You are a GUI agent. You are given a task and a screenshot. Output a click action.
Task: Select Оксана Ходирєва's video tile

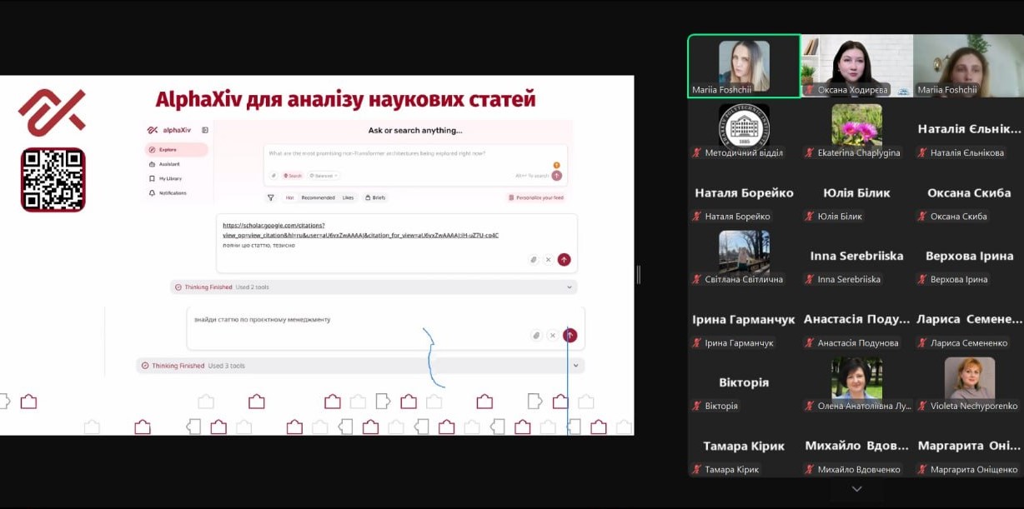(856, 66)
